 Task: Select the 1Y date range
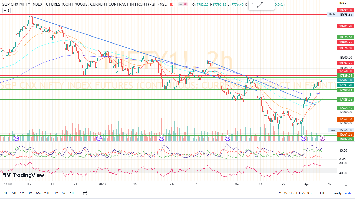(x=56, y=193)
